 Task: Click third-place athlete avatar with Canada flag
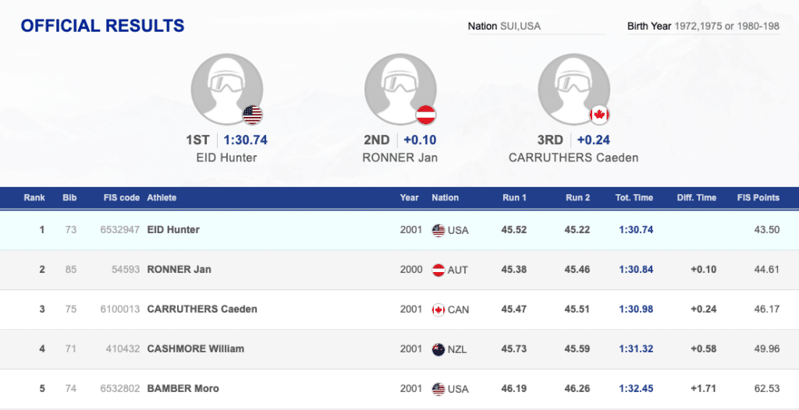pos(574,90)
